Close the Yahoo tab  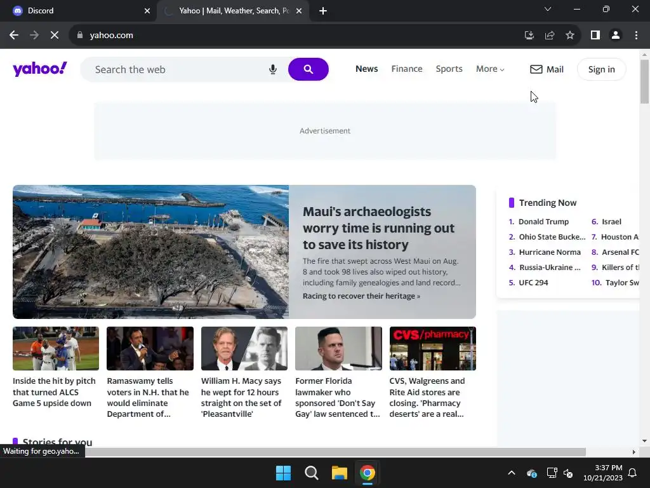click(299, 11)
